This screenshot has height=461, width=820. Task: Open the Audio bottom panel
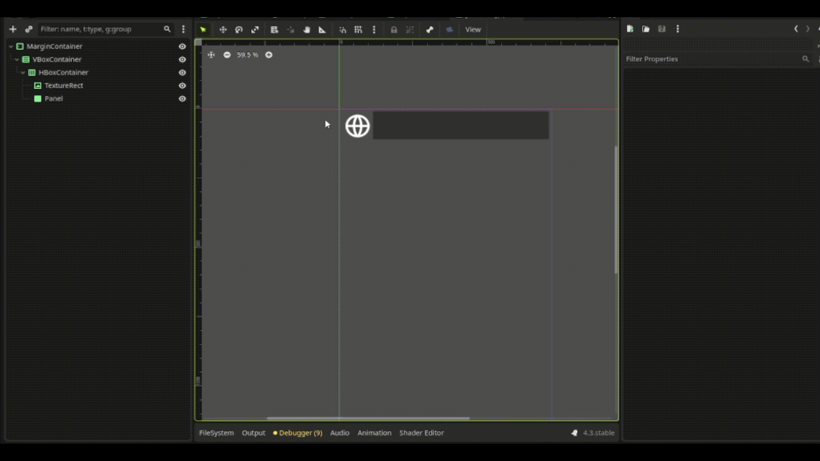340,433
